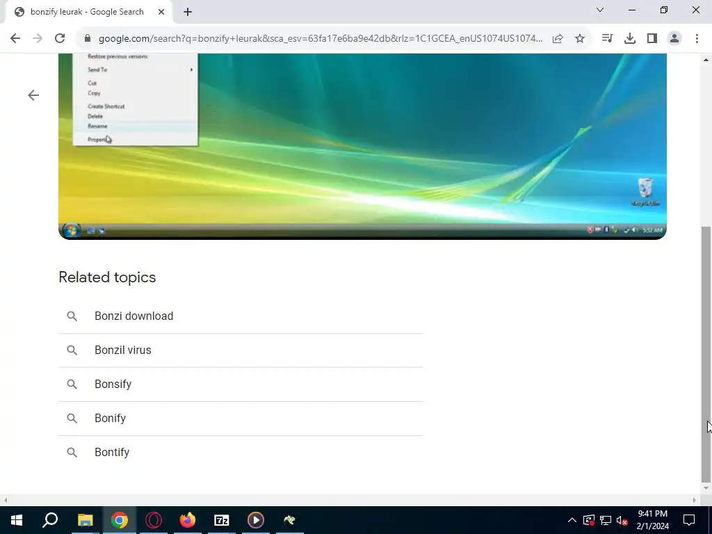Open a new tab with the plus button
The height and width of the screenshot is (534, 712).
pyautogui.click(x=188, y=13)
